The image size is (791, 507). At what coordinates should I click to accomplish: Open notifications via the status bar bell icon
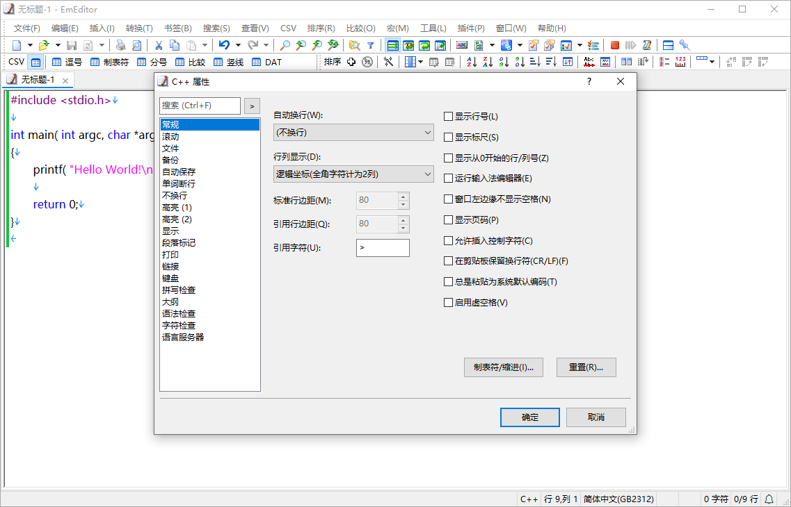pyautogui.click(x=769, y=499)
